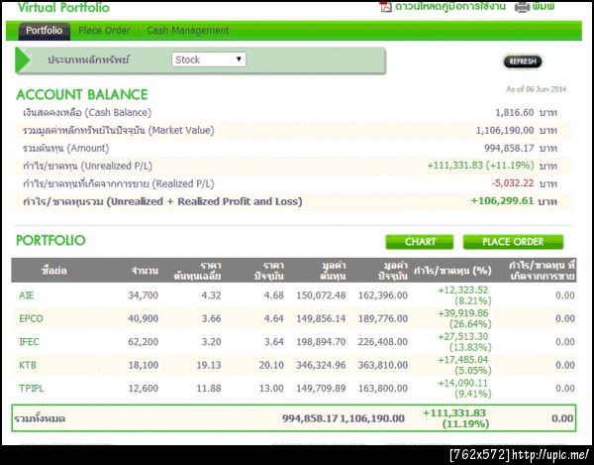
Task: Click the symbol name column header
Action: (54, 271)
